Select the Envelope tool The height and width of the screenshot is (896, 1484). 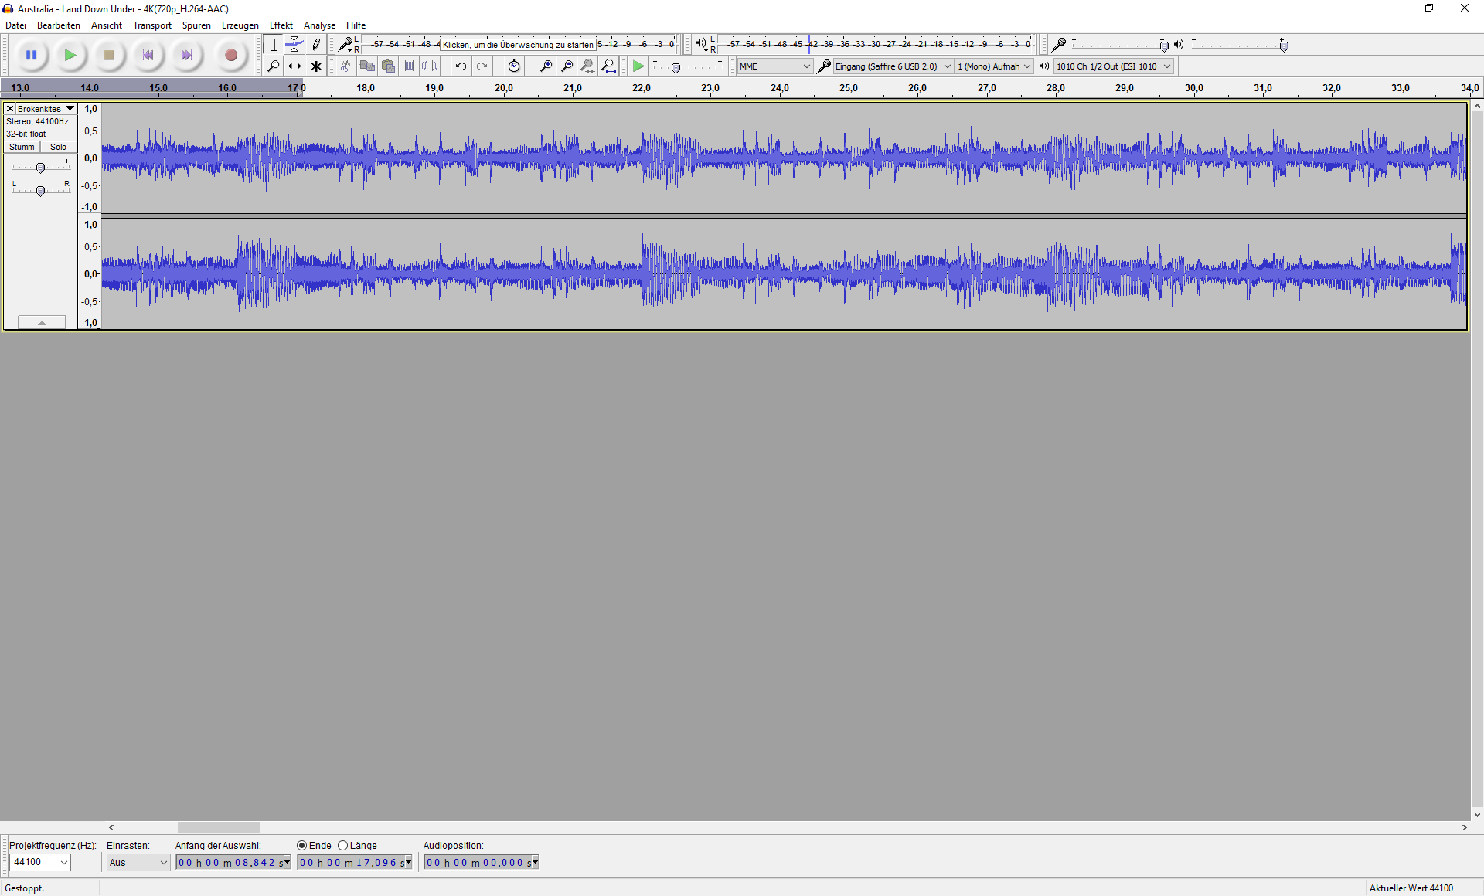coord(294,45)
